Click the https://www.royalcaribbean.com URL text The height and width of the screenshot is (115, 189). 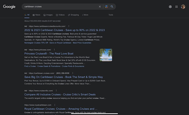(38, 105)
